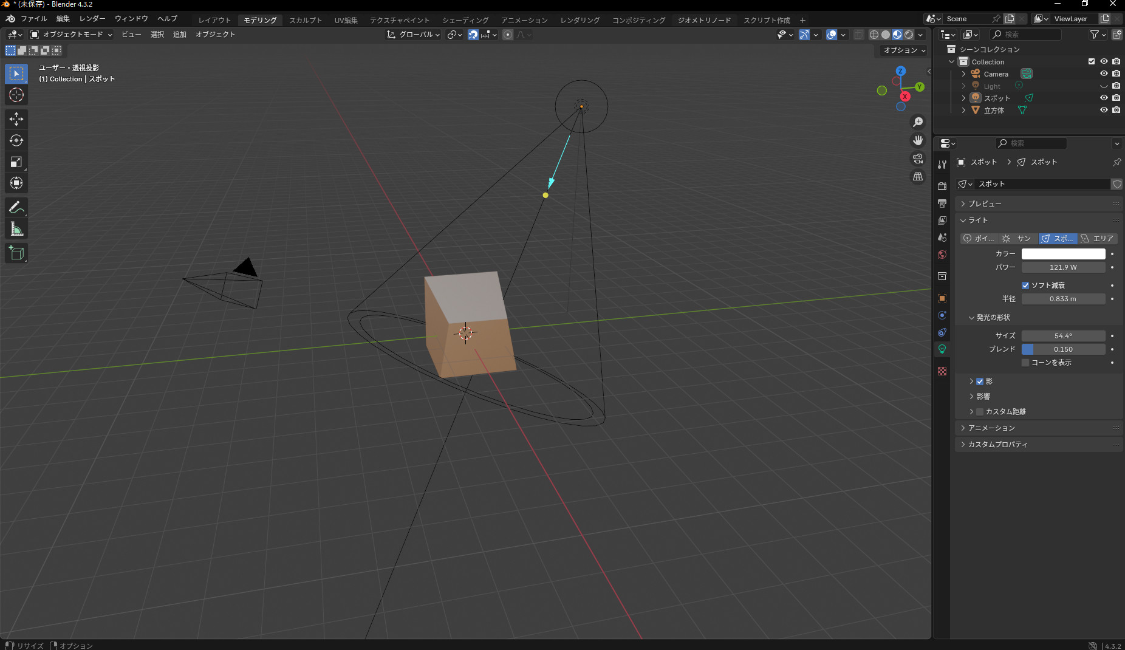
Task: Hide the 立方体 object in viewport
Action: click(x=1104, y=110)
